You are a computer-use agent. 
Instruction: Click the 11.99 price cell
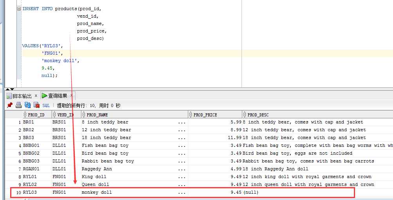point(215,137)
